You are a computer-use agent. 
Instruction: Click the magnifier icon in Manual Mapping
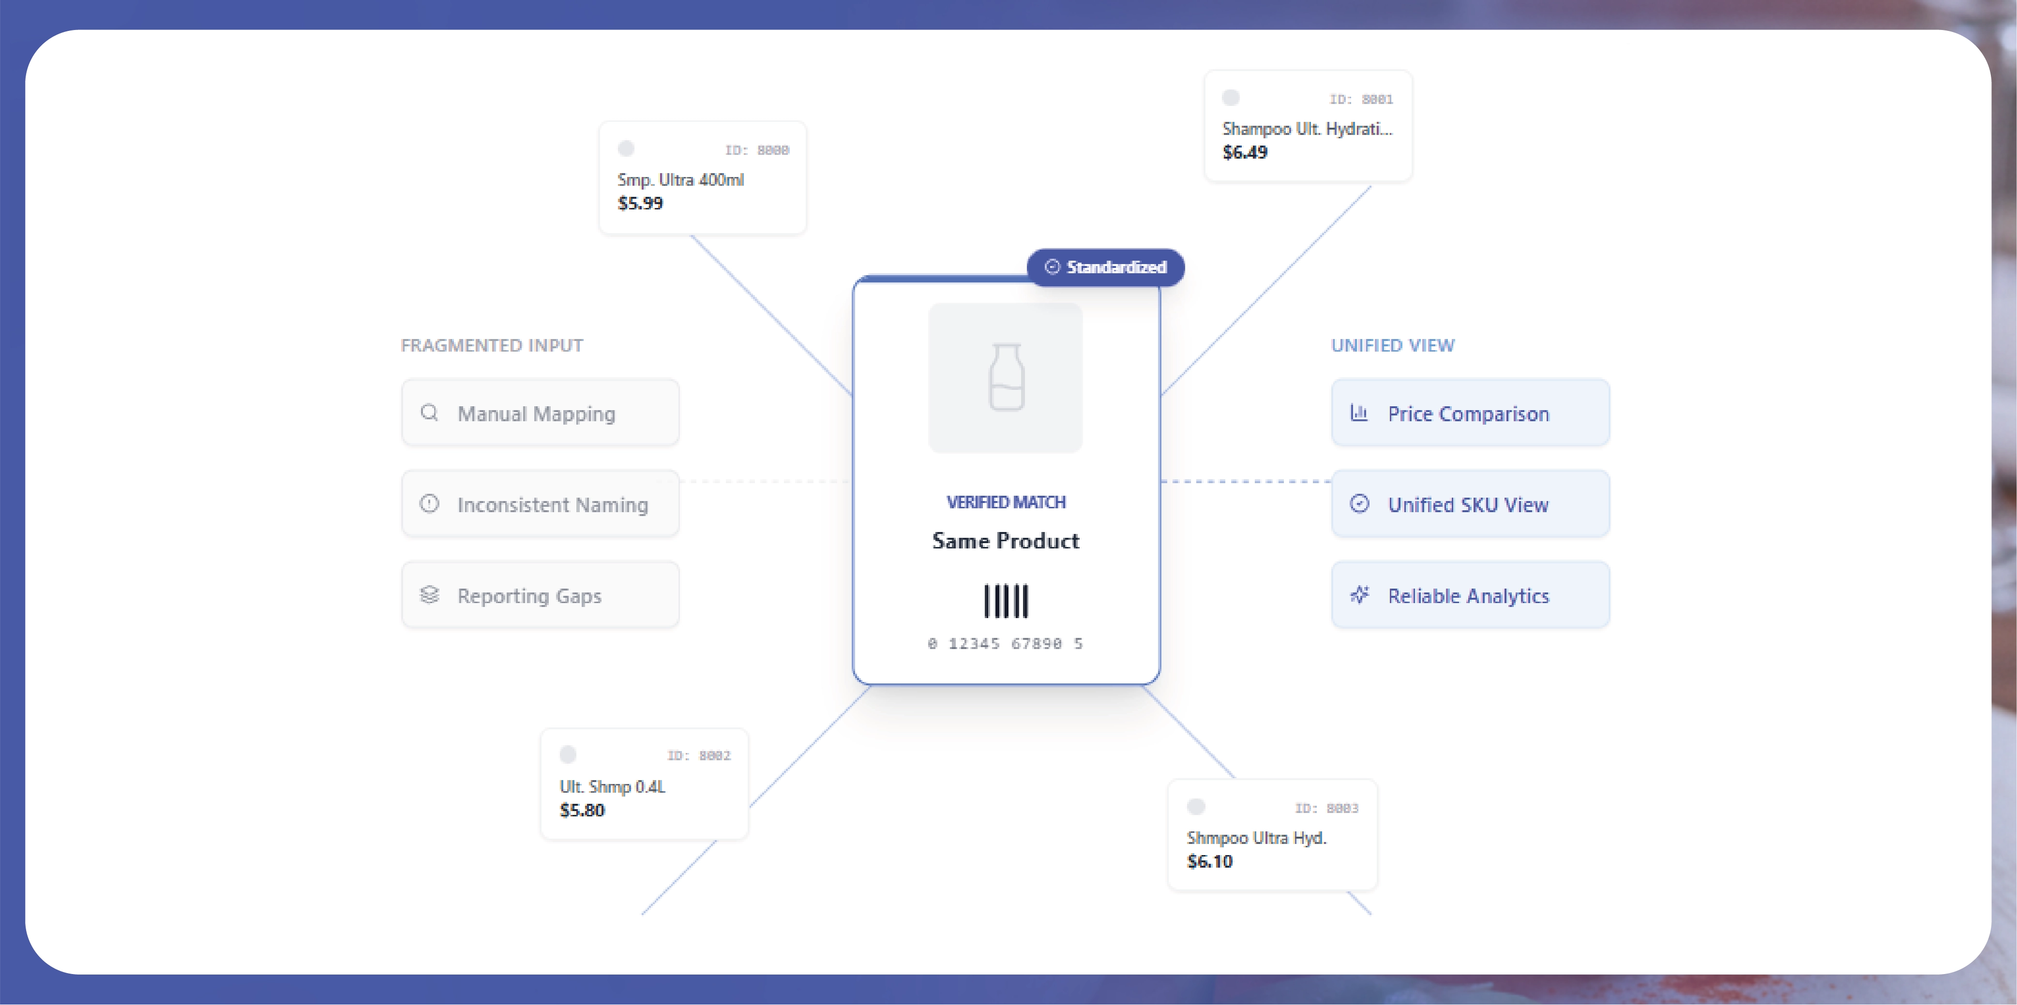[429, 413]
